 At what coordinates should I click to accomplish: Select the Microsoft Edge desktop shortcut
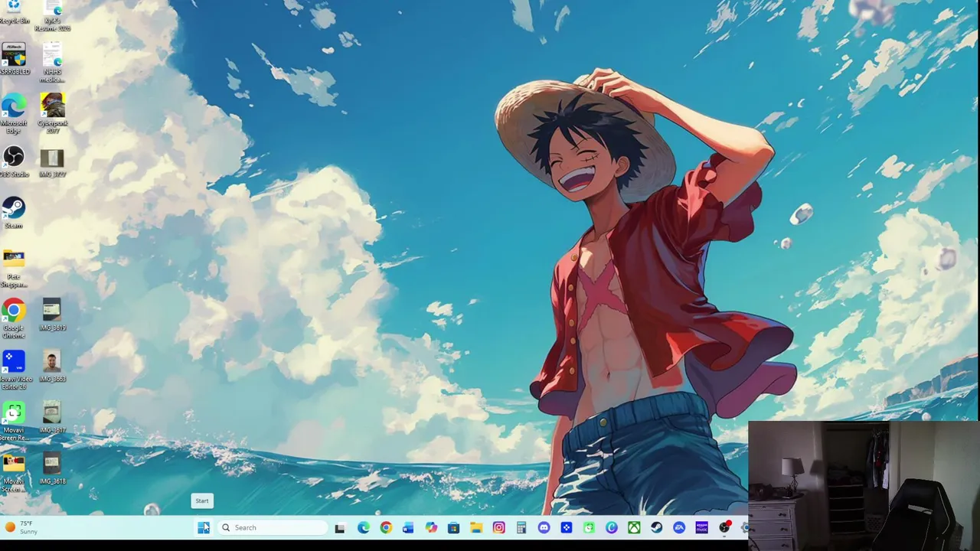[x=14, y=113]
